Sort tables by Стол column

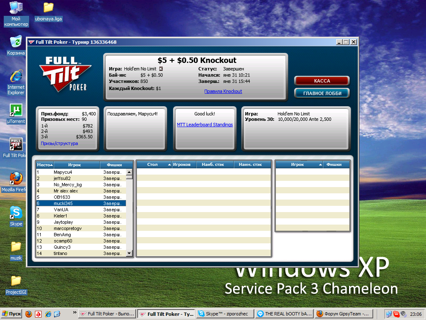pos(154,165)
